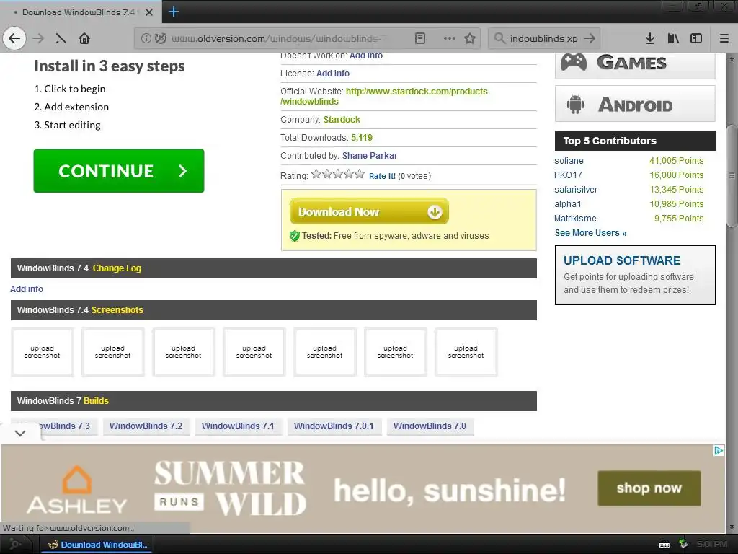The width and height of the screenshot is (738, 554).
Task: Select the Download WindowBlinds 7.4 tab
Action: click(x=78, y=12)
